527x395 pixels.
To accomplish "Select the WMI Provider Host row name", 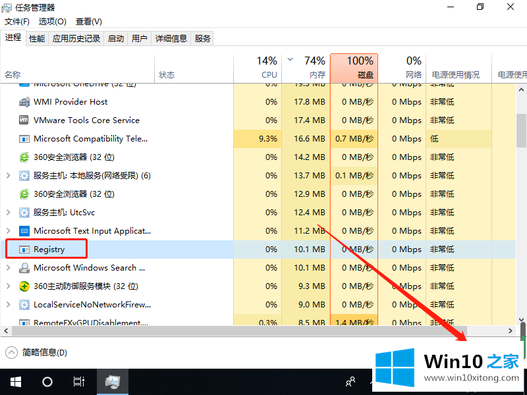I will [x=70, y=102].
